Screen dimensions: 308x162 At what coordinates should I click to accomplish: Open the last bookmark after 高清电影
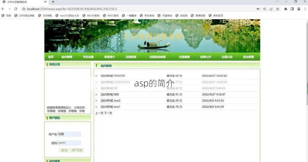pos(216,16)
